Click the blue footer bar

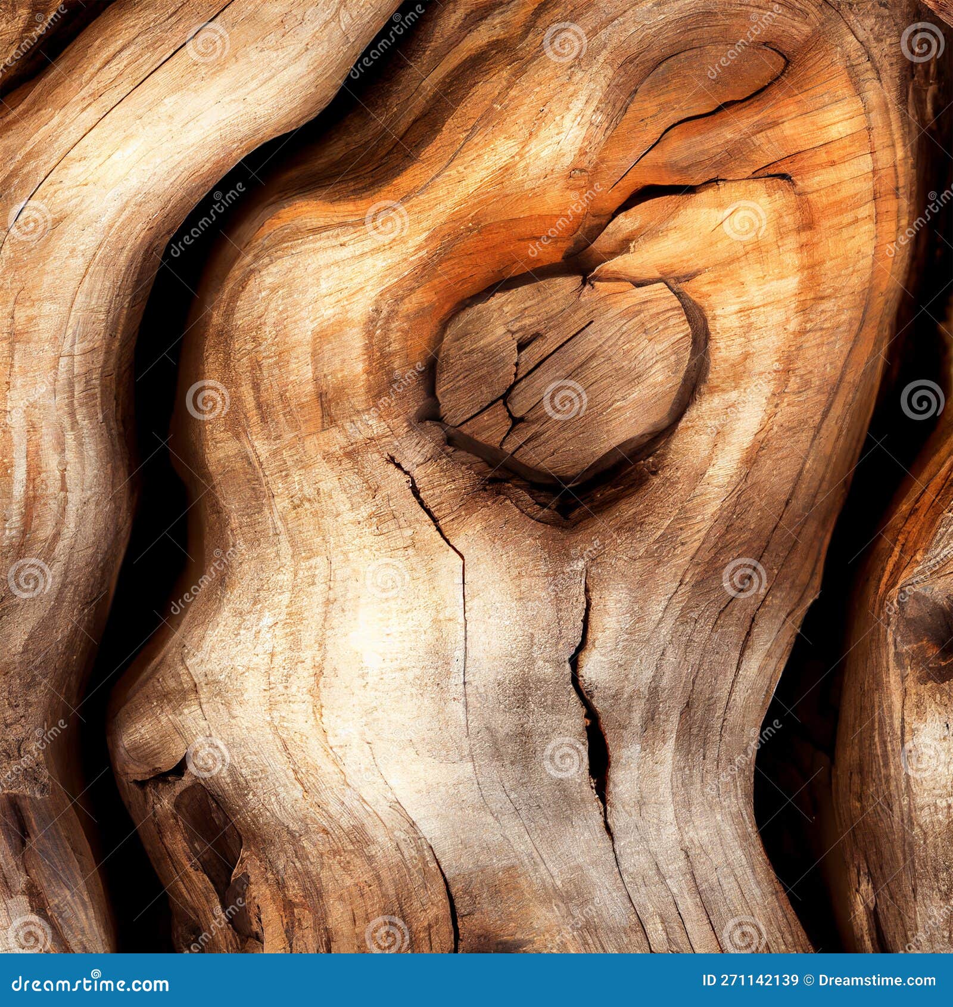[x=476, y=980]
